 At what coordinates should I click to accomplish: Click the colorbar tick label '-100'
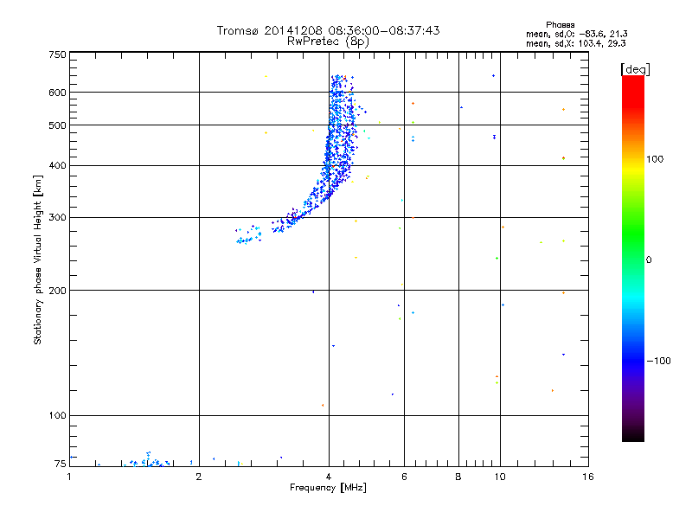pos(659,361)
